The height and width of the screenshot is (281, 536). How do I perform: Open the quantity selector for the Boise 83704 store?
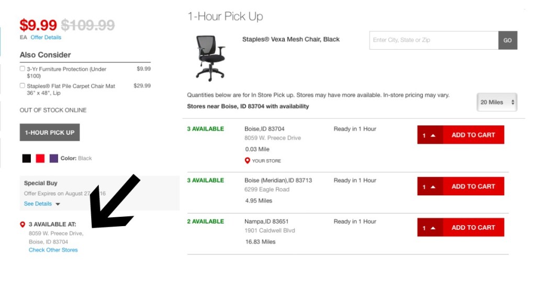click(430, 135)
